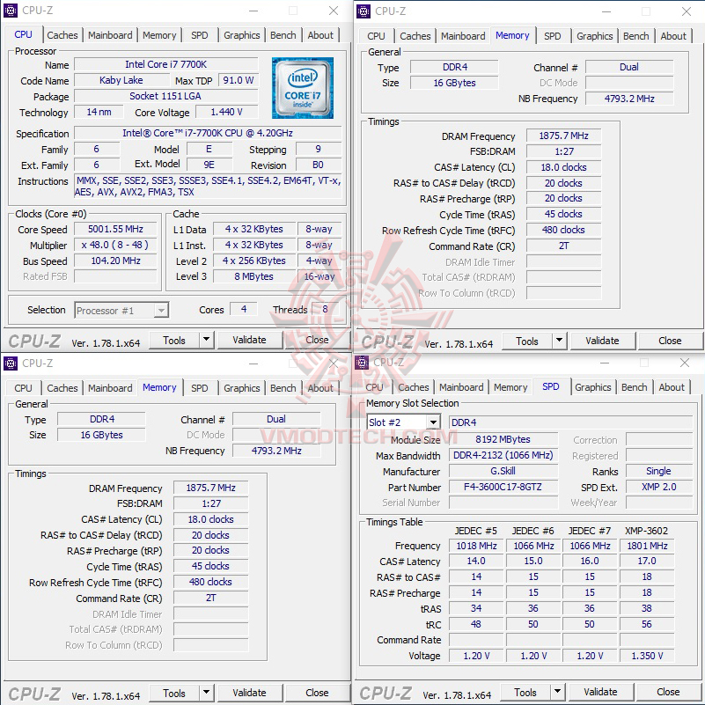Viewport: 705px width, 705px height.
Task: Click the XMP-3602 voltage value 1.350 V
Action: tap(647, 656)
